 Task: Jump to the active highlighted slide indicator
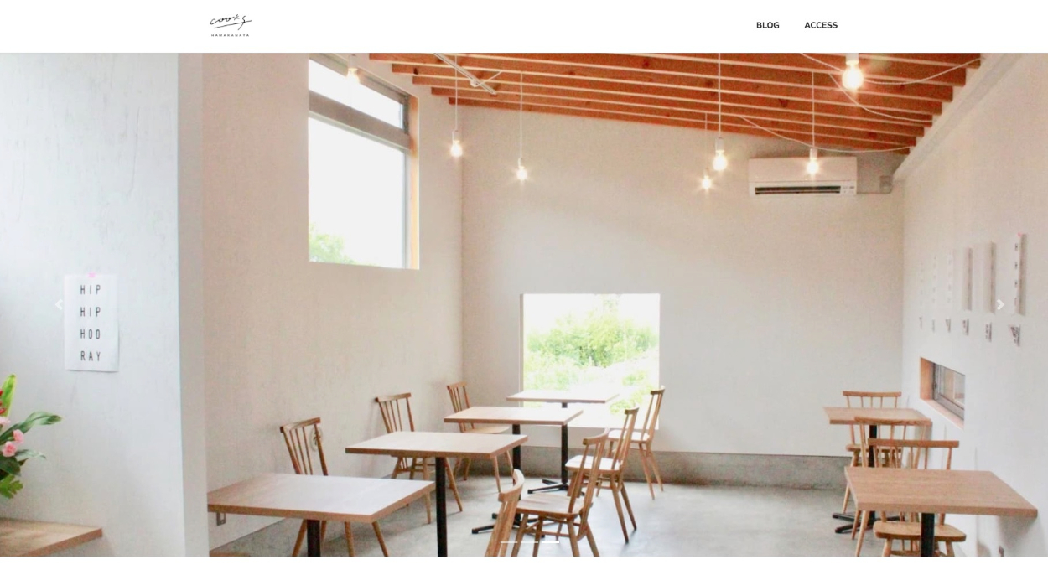coord(550,542)
